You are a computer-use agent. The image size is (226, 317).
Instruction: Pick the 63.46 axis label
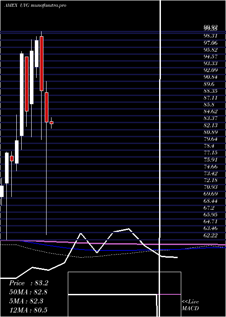211,228
